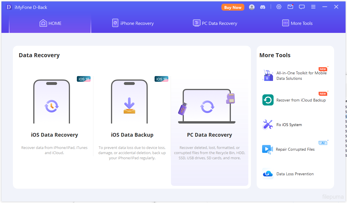Image resolution: width=347 pixels, height=203 pixels.
Task: Open the PC Data Recovery tab
Action: coord(215,23)
